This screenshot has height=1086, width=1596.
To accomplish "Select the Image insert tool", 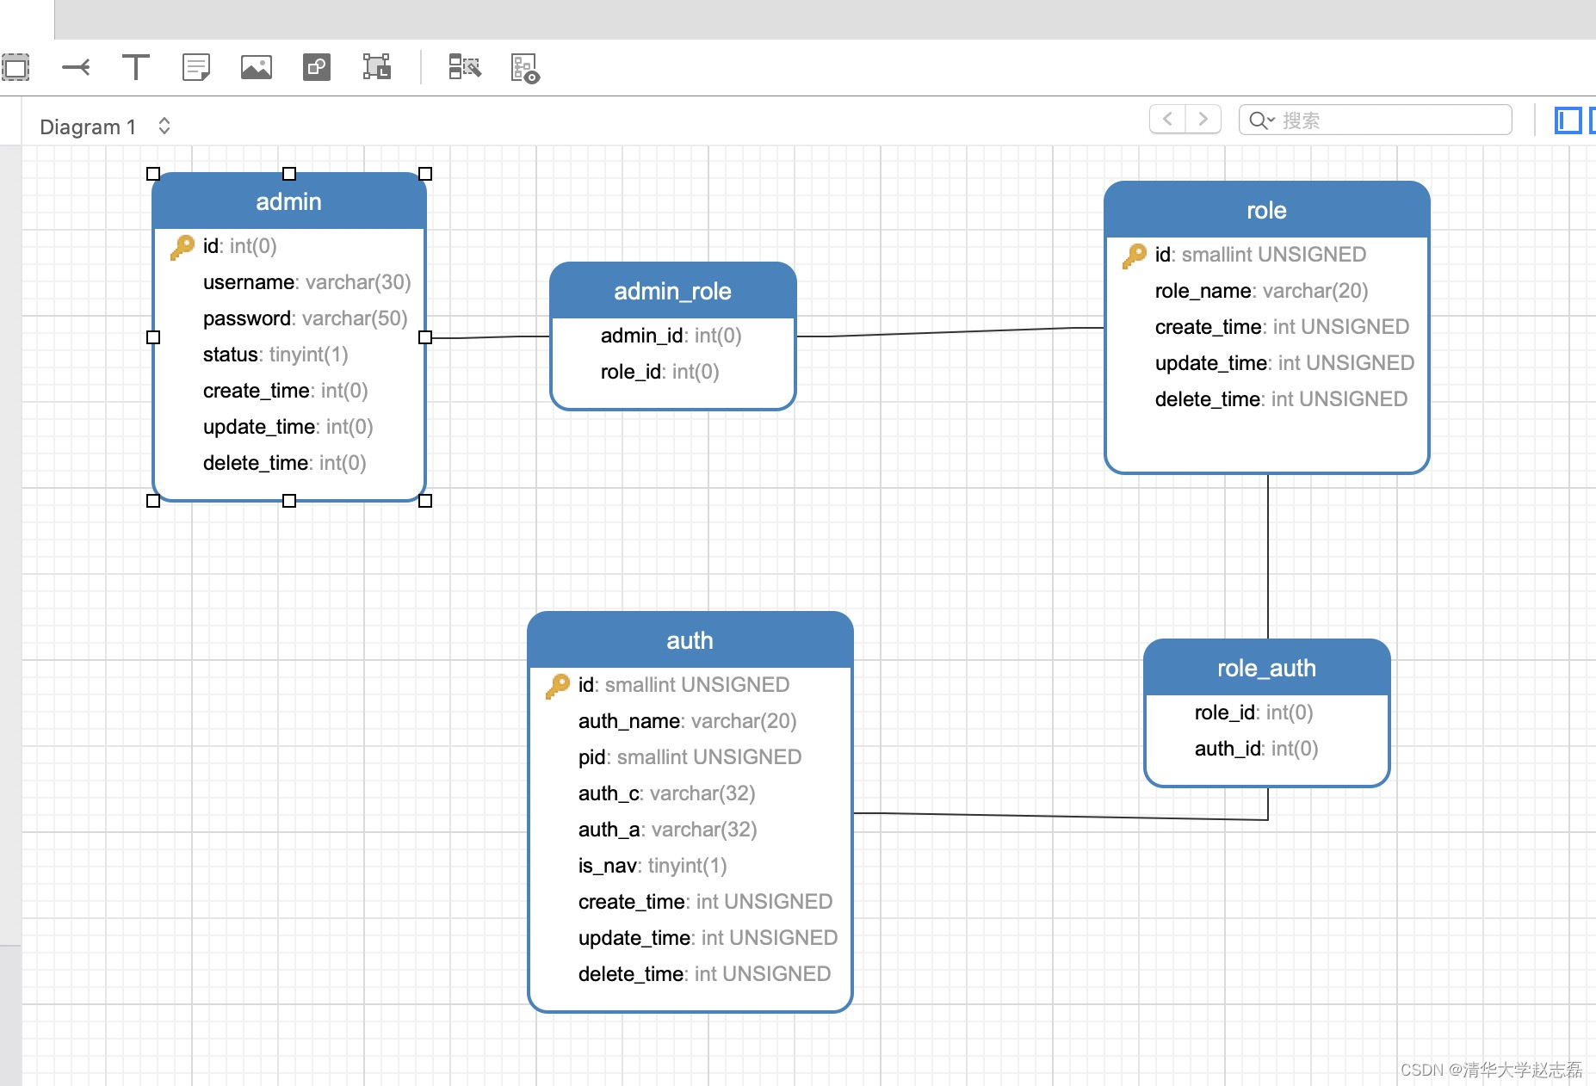I will pyautogui.click(x=257, y=67).
